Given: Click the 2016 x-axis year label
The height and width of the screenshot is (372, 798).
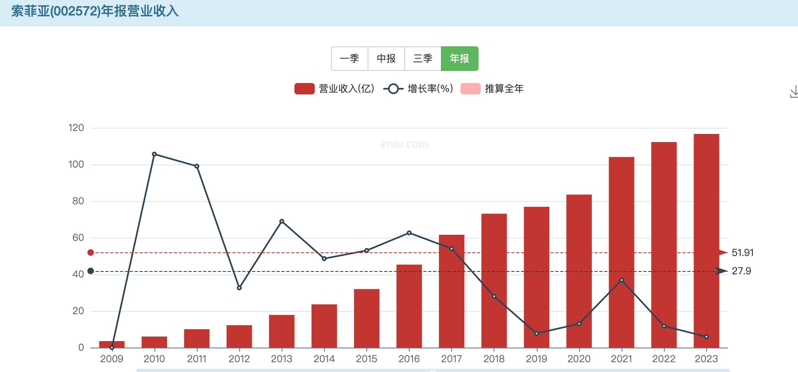Looking at the screenshot, I should coord(409,359).
